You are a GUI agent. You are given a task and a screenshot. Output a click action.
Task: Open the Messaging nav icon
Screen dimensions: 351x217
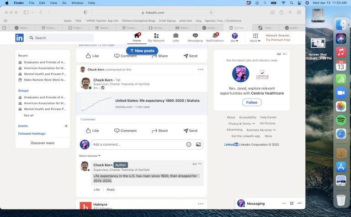click(195, 37)
